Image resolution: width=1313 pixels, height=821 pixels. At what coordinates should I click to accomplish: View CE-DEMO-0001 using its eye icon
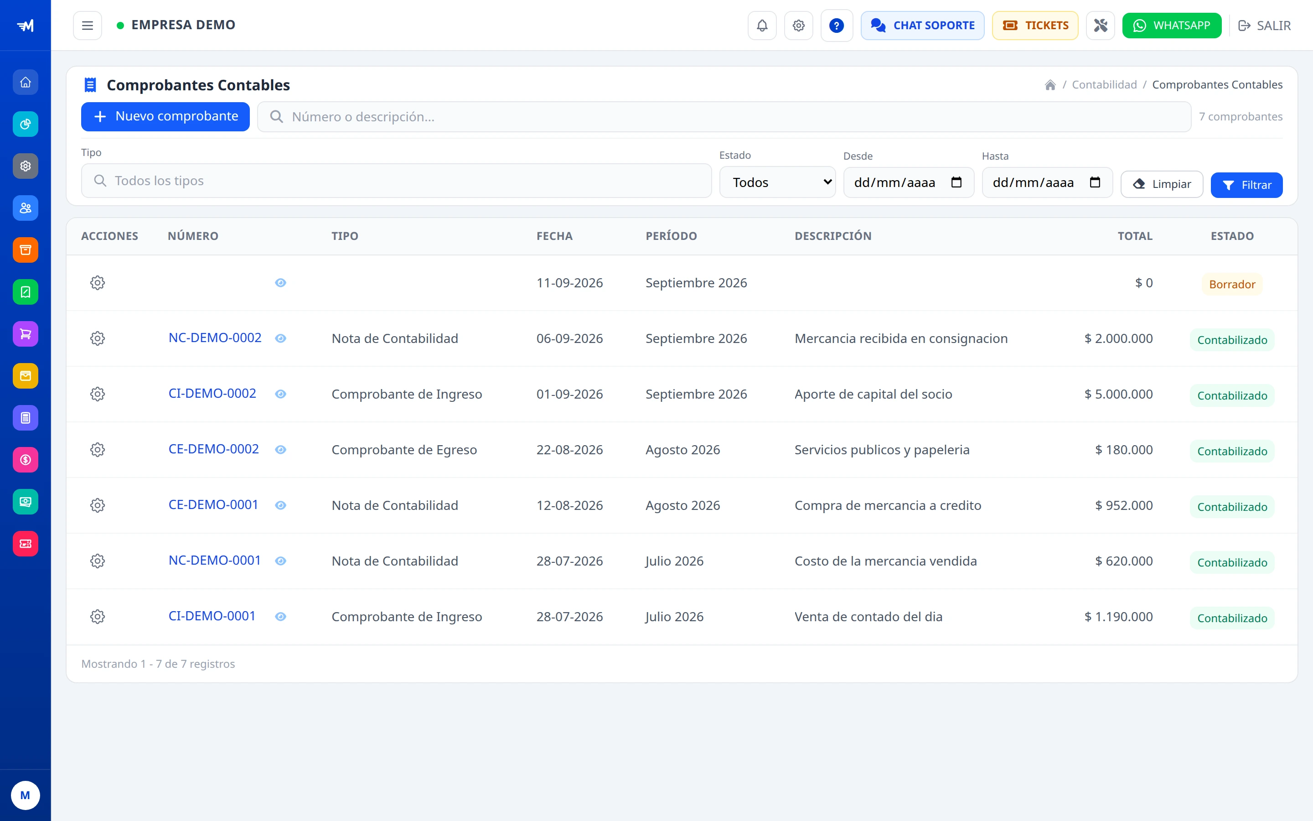tap(280, 505)
